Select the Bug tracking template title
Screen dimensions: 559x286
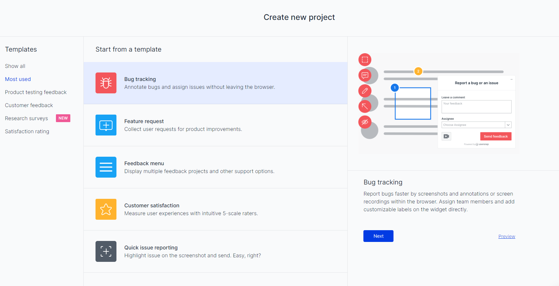point(140,79)
